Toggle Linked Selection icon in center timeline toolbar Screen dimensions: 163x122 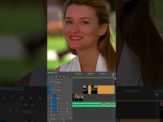click(56, 77)
